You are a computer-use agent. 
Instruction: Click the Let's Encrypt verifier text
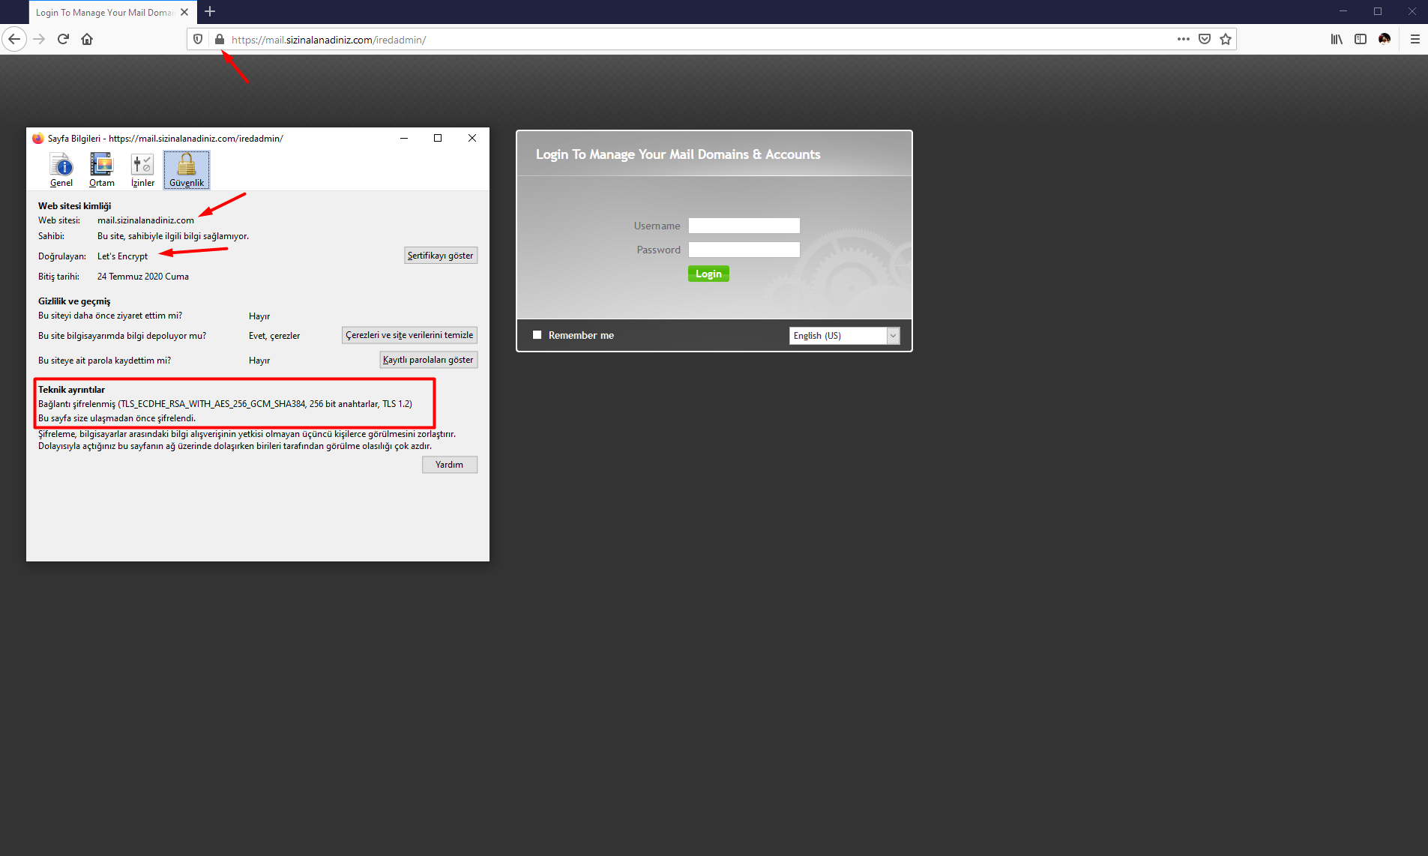tap(122, 256)
